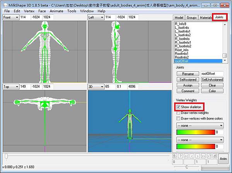Switch to the Model tab
This screenshot has height=173, width=232.
pyautogui.click(x=179, y=18)
